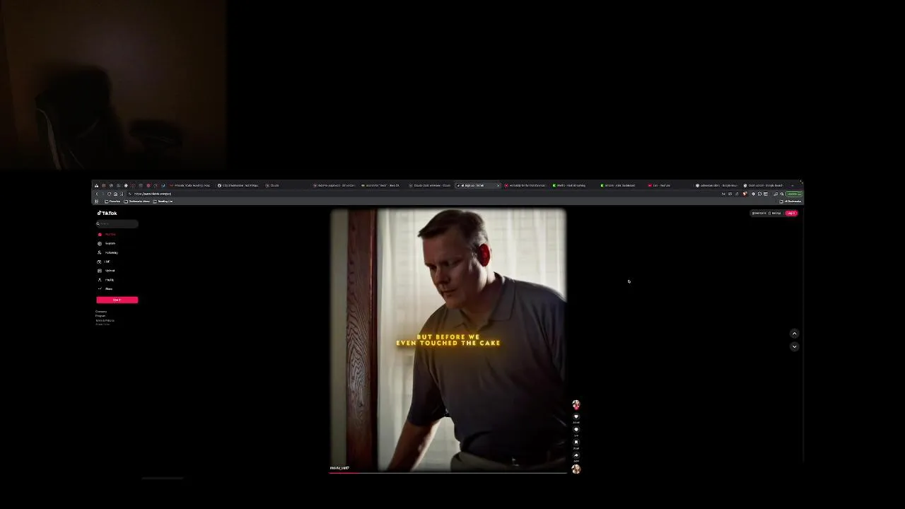The width and height of the screenshot is (905, 509).
Task: Reload the page with the refresh icon
Action: tap(109, 194)
